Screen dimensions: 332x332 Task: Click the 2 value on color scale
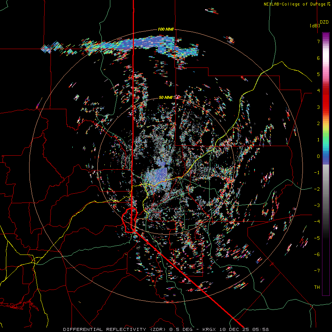point(318,124)
